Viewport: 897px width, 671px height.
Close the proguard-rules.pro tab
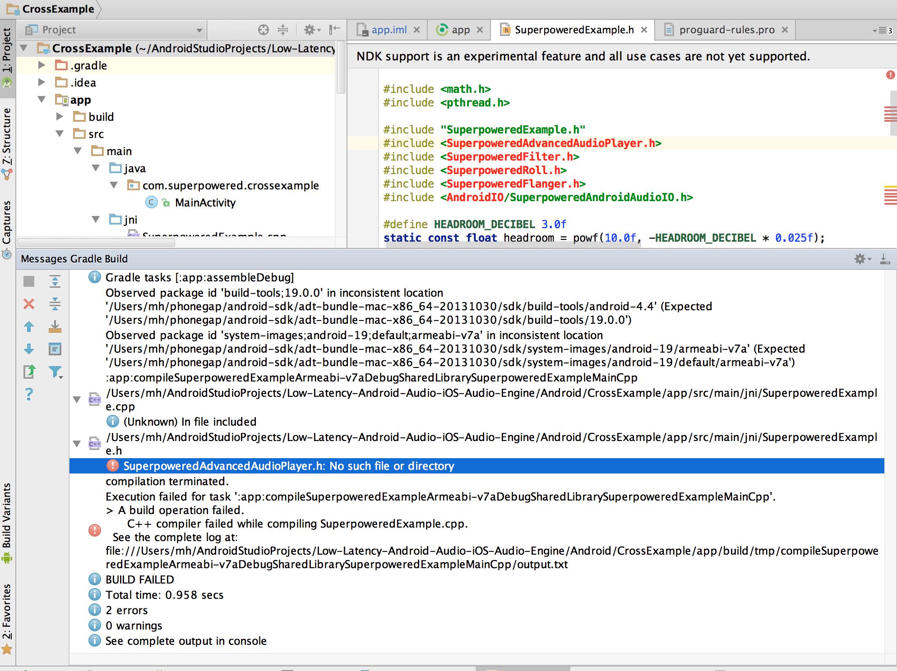[x=785, y=30]
